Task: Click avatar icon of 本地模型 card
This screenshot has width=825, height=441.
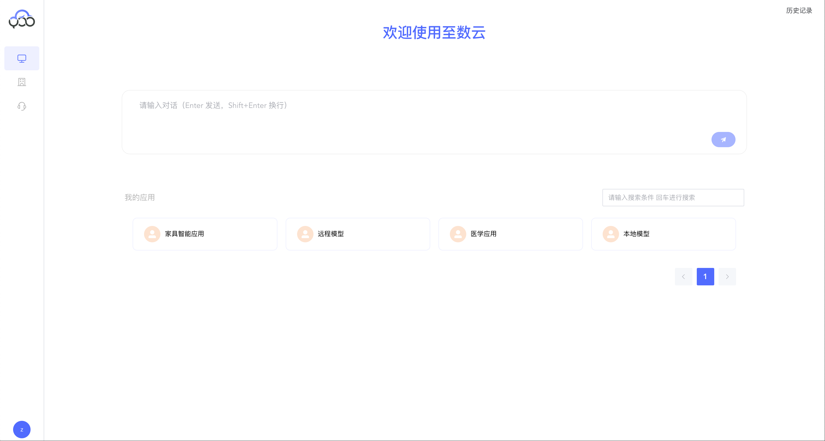Action: (x=610, y=234)
